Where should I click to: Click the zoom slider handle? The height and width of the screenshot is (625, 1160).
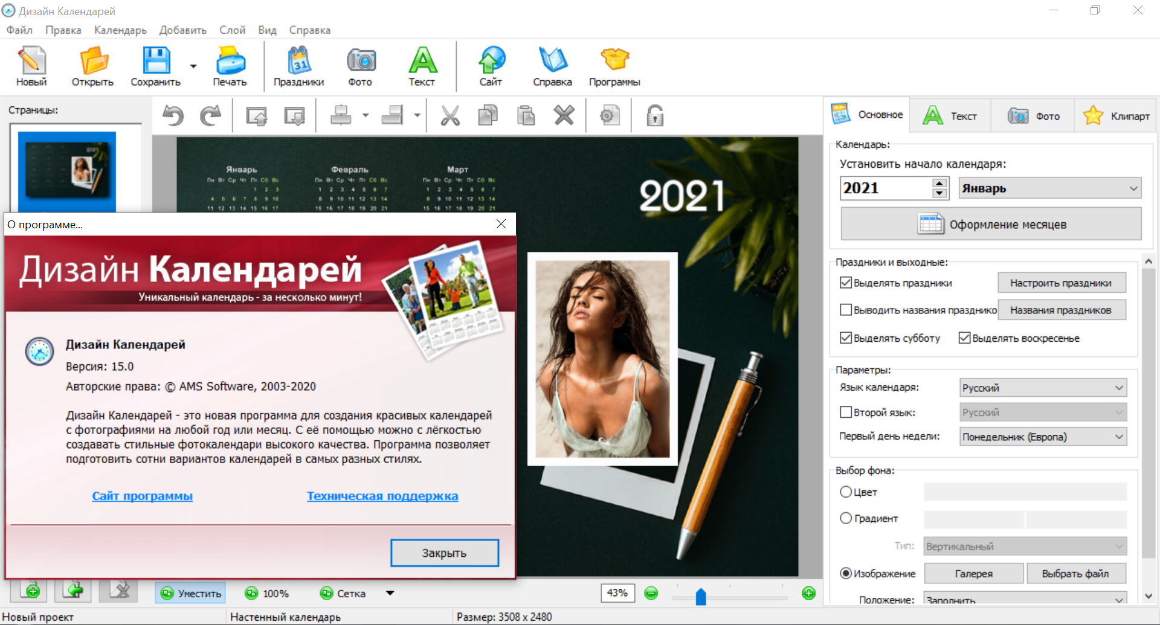click(701, 597)
